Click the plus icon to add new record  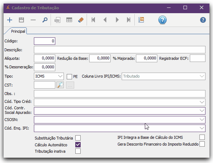point(10,20)
